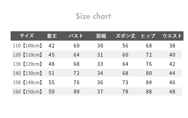
Task: Select the バスト value 64 for size 120
Action: pyautogui.click(x=76, y=55)
